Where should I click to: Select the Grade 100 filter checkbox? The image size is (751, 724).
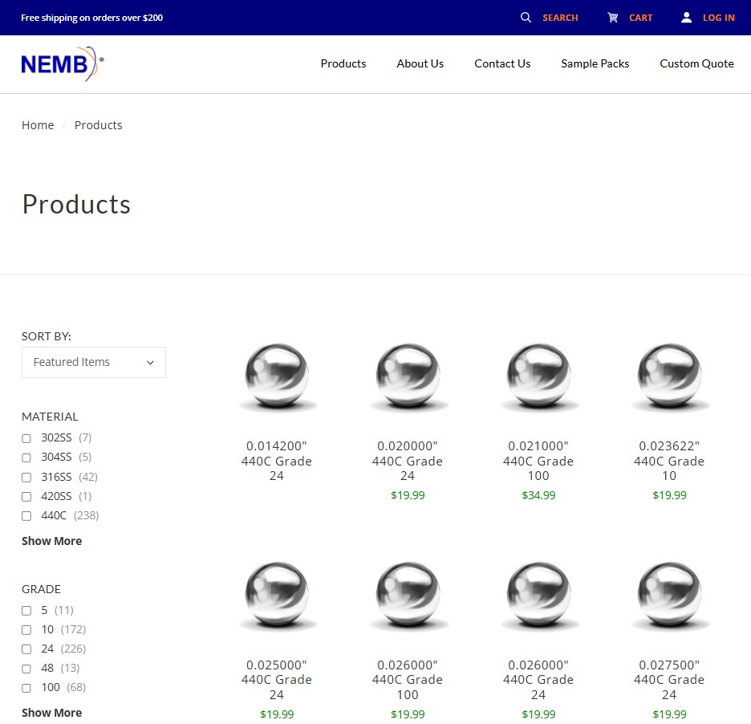[26, 688]
